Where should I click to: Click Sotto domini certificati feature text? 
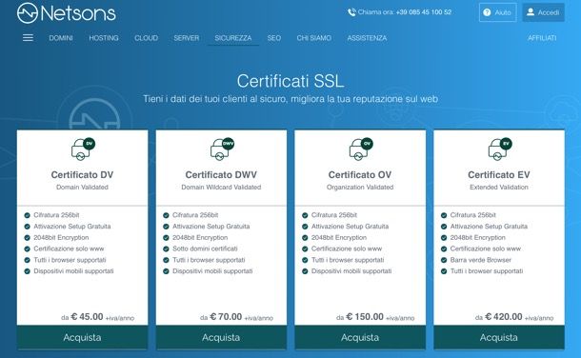click(x=205, y=249)
